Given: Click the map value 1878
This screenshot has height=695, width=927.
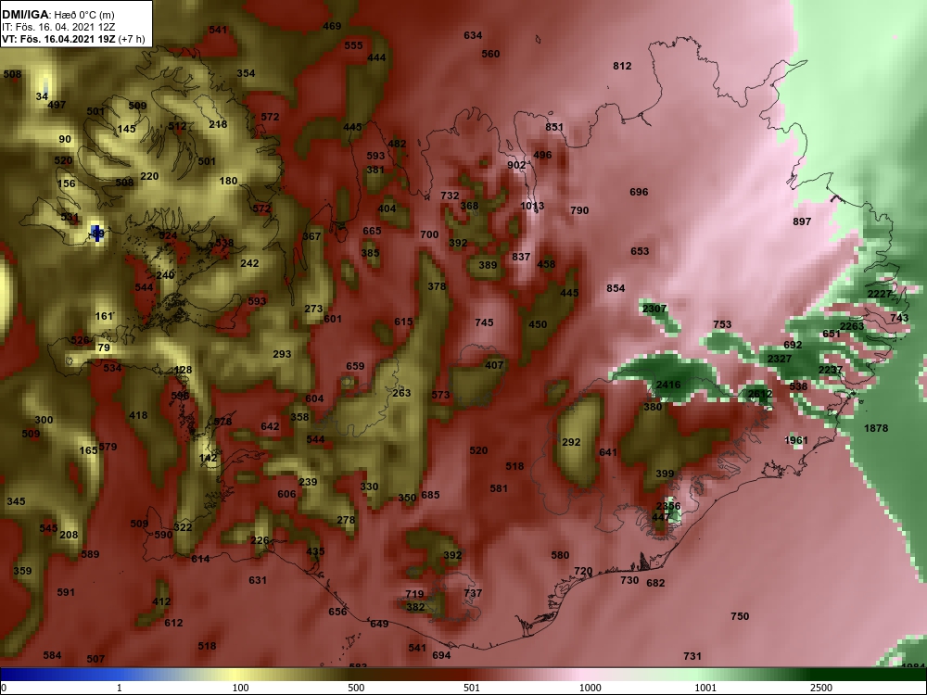Looking at the screenshot, I should coord(876,428).
